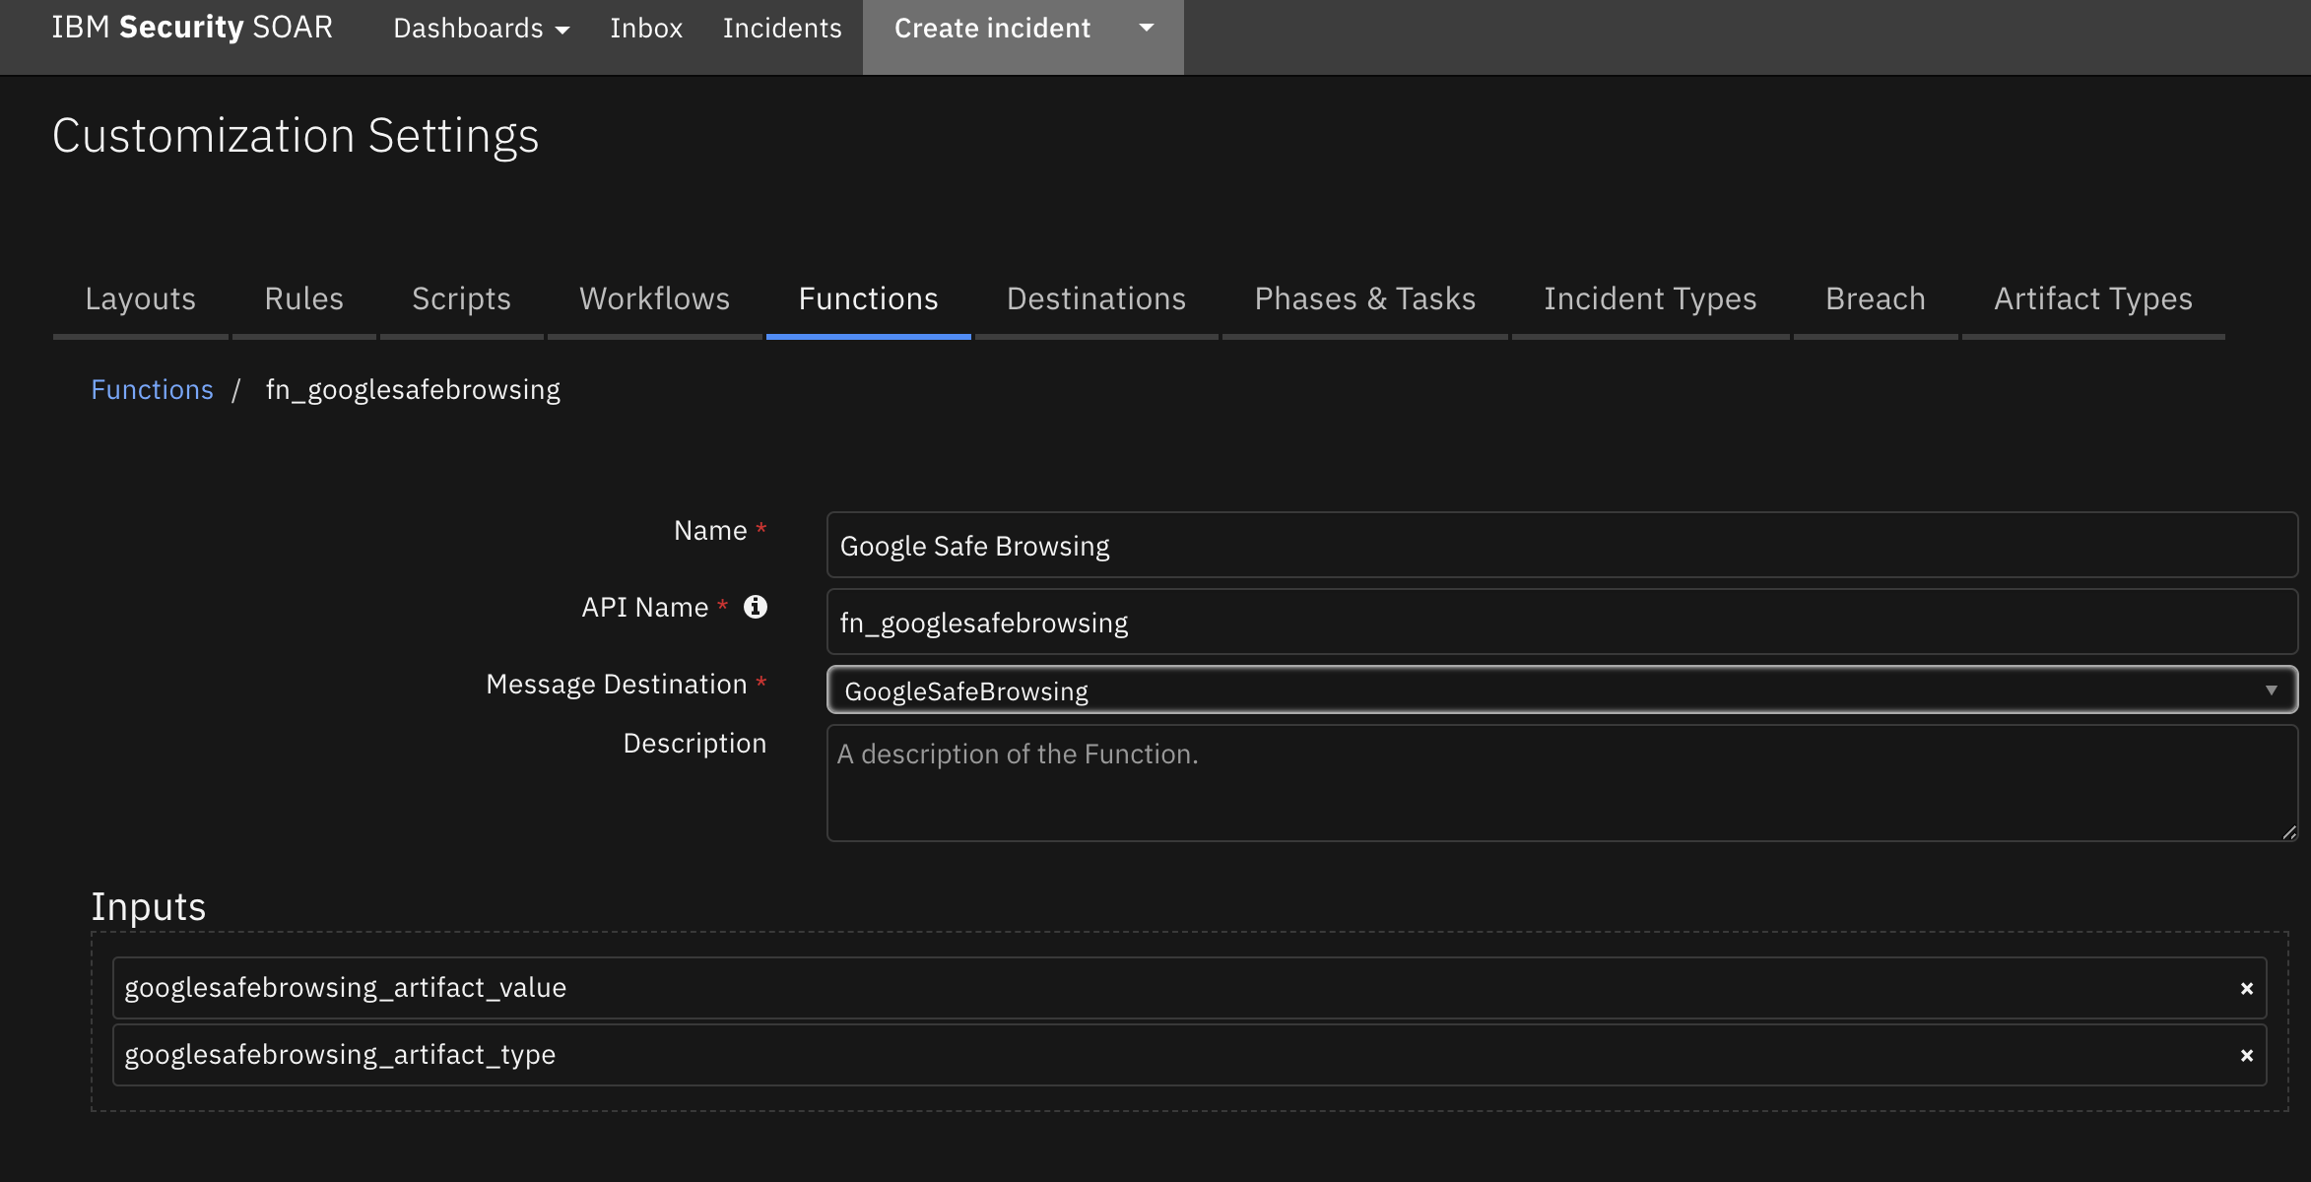Click fn_googlesafebrowsing breadcrumb text

[413, 390]
